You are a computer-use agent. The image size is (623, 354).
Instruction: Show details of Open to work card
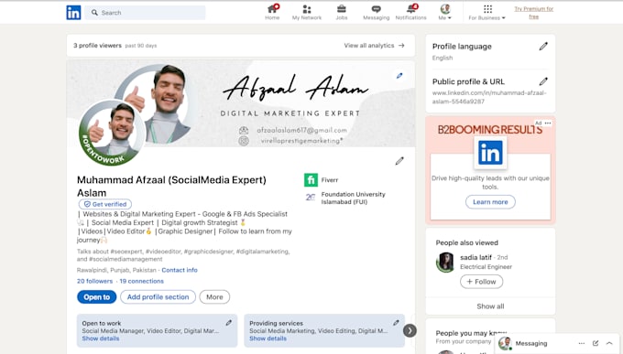[x=101, y=338]
